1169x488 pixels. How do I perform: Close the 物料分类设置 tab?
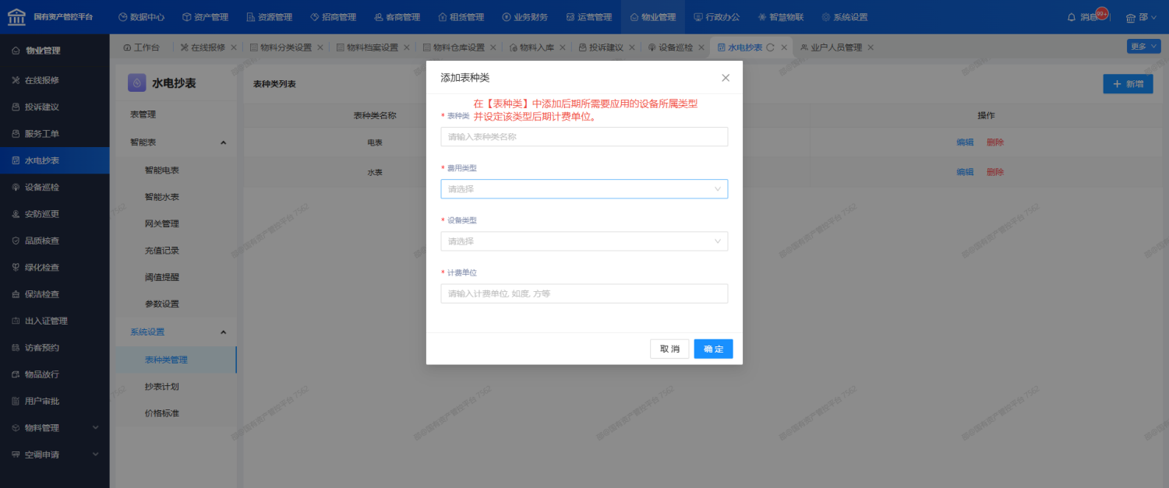320,47
